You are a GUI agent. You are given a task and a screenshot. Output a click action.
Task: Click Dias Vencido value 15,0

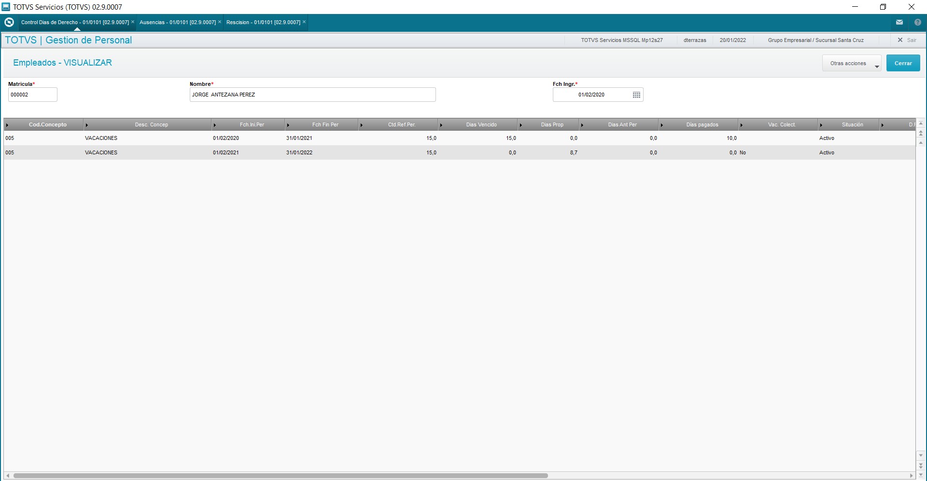pyautogui.click(x=511, y=138)
